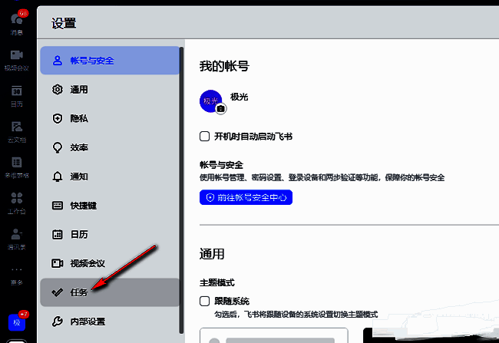
Task: Click the bell icon beside 通知
Action: point(58,176)
